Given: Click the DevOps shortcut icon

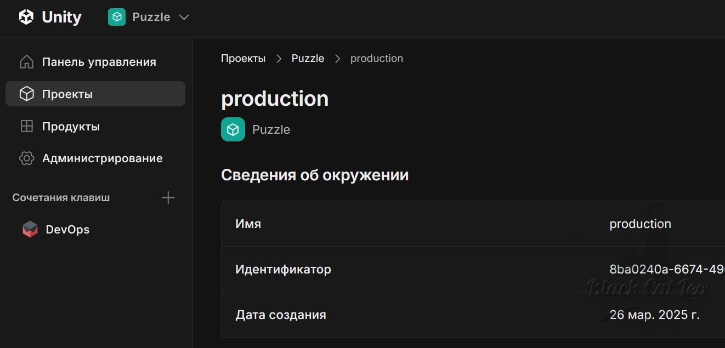Looking at the screenshot, I should pyautogui.click(x=30, y=230).
